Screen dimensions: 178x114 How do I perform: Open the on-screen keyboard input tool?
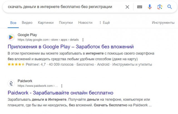[140, 7]
